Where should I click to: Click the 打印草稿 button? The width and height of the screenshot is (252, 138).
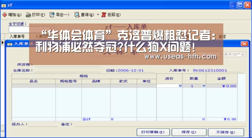click(153, 132)
